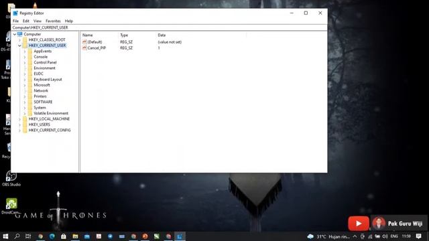Viewport: 429px width, 241px height.
Task: Expand the HKEY_LOCAL_MACHINE hive
Action: [x=19, y=119]
